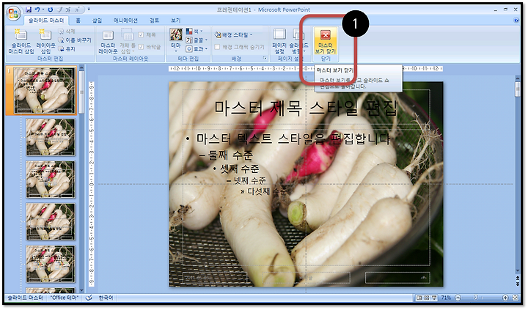Open the 배경 group dialog launcher

point(265,58)
